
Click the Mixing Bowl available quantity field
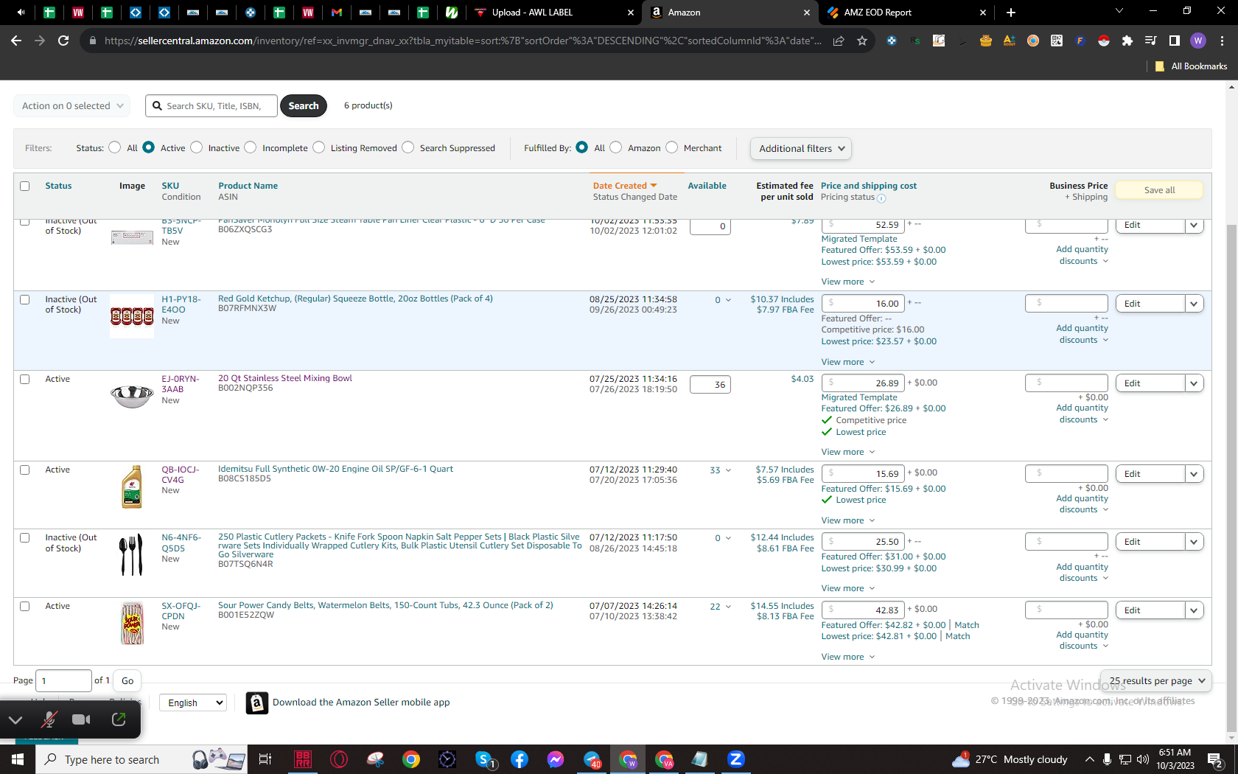(x=710, y=384)
